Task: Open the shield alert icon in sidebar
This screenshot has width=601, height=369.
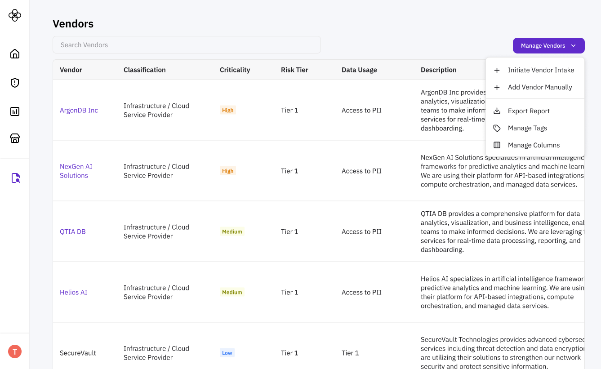Action: 15,83
